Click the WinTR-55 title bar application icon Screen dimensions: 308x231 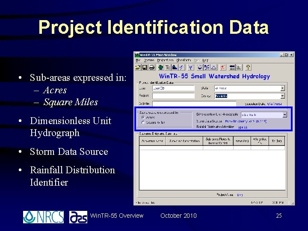click(x=137, y=55)
